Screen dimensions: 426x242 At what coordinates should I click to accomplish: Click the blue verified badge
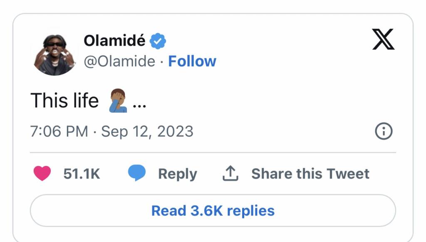click(158, 41)
